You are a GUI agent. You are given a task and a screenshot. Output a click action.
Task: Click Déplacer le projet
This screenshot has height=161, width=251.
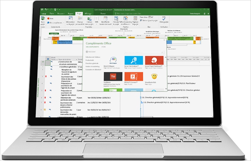pos(135,21)
